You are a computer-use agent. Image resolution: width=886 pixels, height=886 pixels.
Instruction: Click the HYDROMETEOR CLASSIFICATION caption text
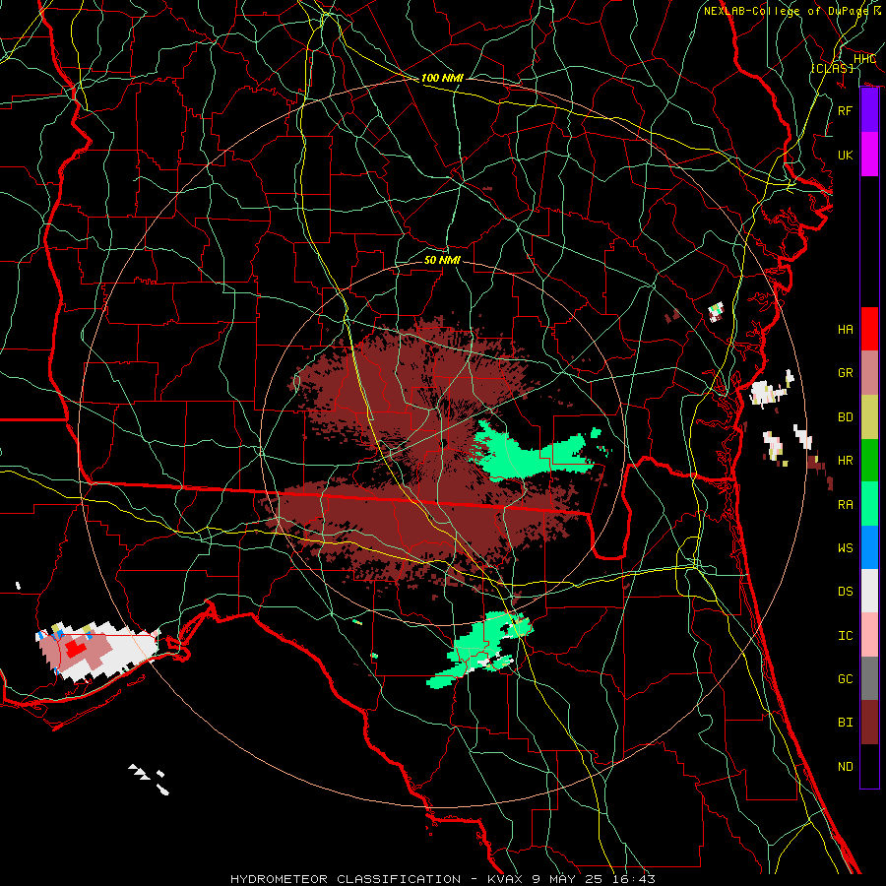point(345,879)
